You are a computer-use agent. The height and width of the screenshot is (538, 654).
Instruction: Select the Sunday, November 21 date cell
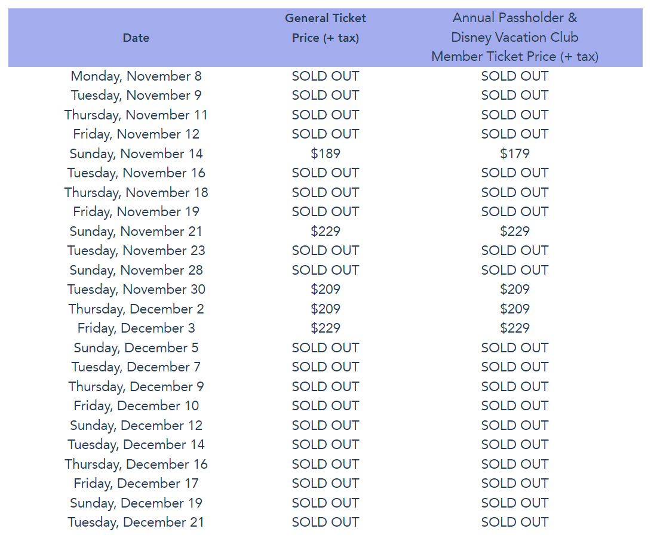(x=136, y=231)
